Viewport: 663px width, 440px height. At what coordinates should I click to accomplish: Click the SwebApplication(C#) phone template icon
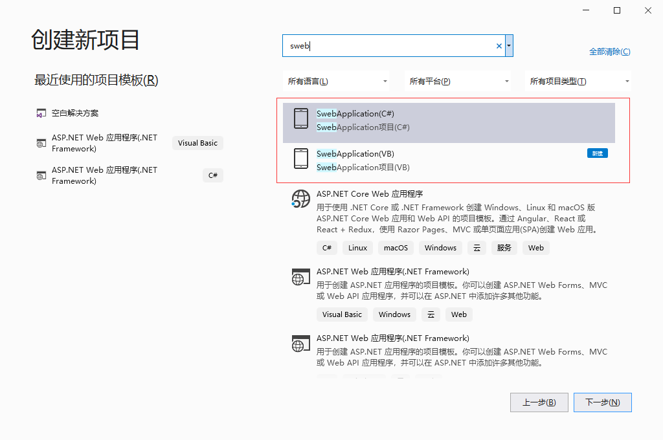301,118
